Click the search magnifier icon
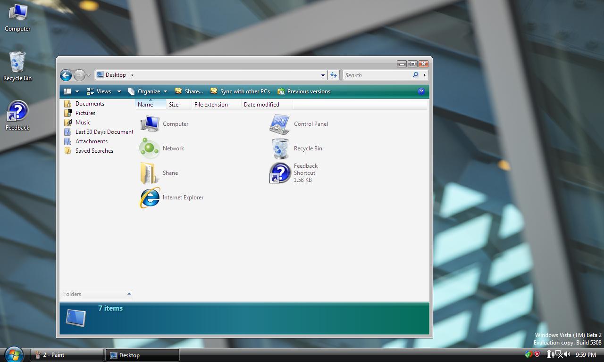Screen dimensions: 604x362 pos(415,75)
